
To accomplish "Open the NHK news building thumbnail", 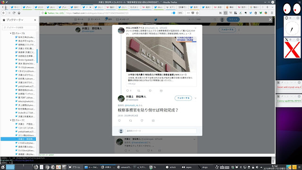I will click(161, 54).
